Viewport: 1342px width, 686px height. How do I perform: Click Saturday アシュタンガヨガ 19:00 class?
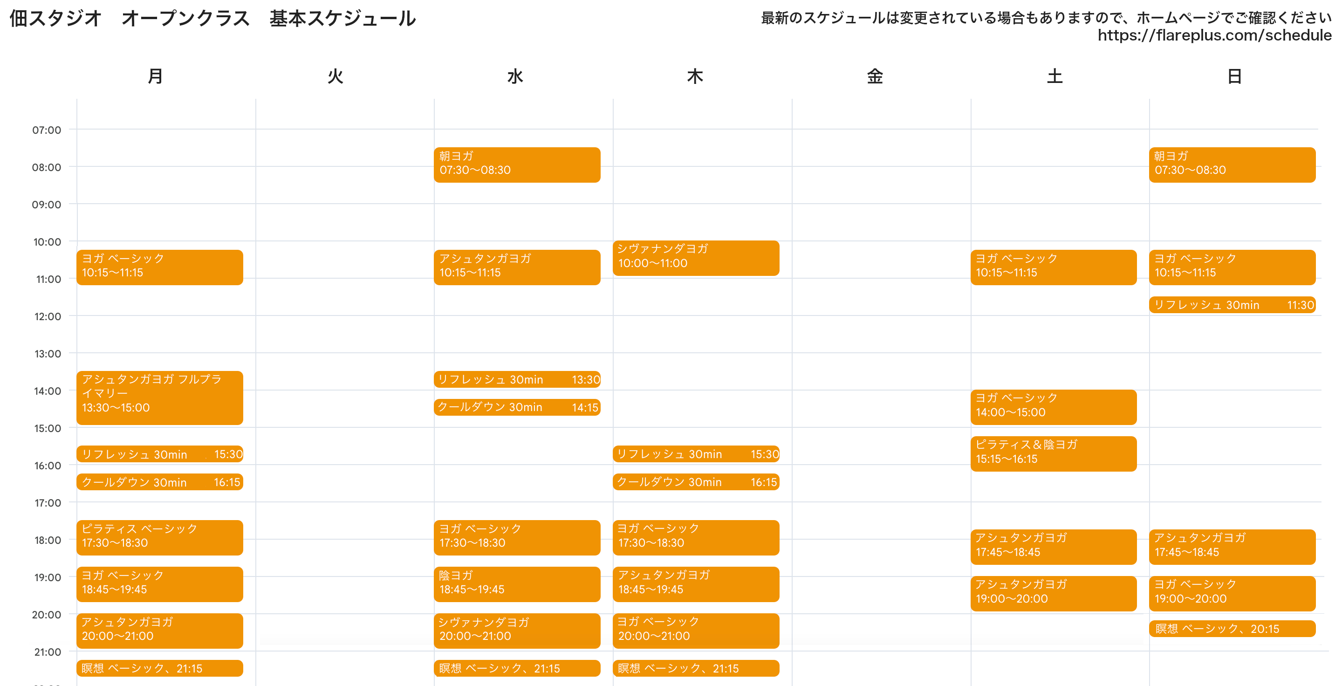pyautogui.click(x=1053, y=593)
